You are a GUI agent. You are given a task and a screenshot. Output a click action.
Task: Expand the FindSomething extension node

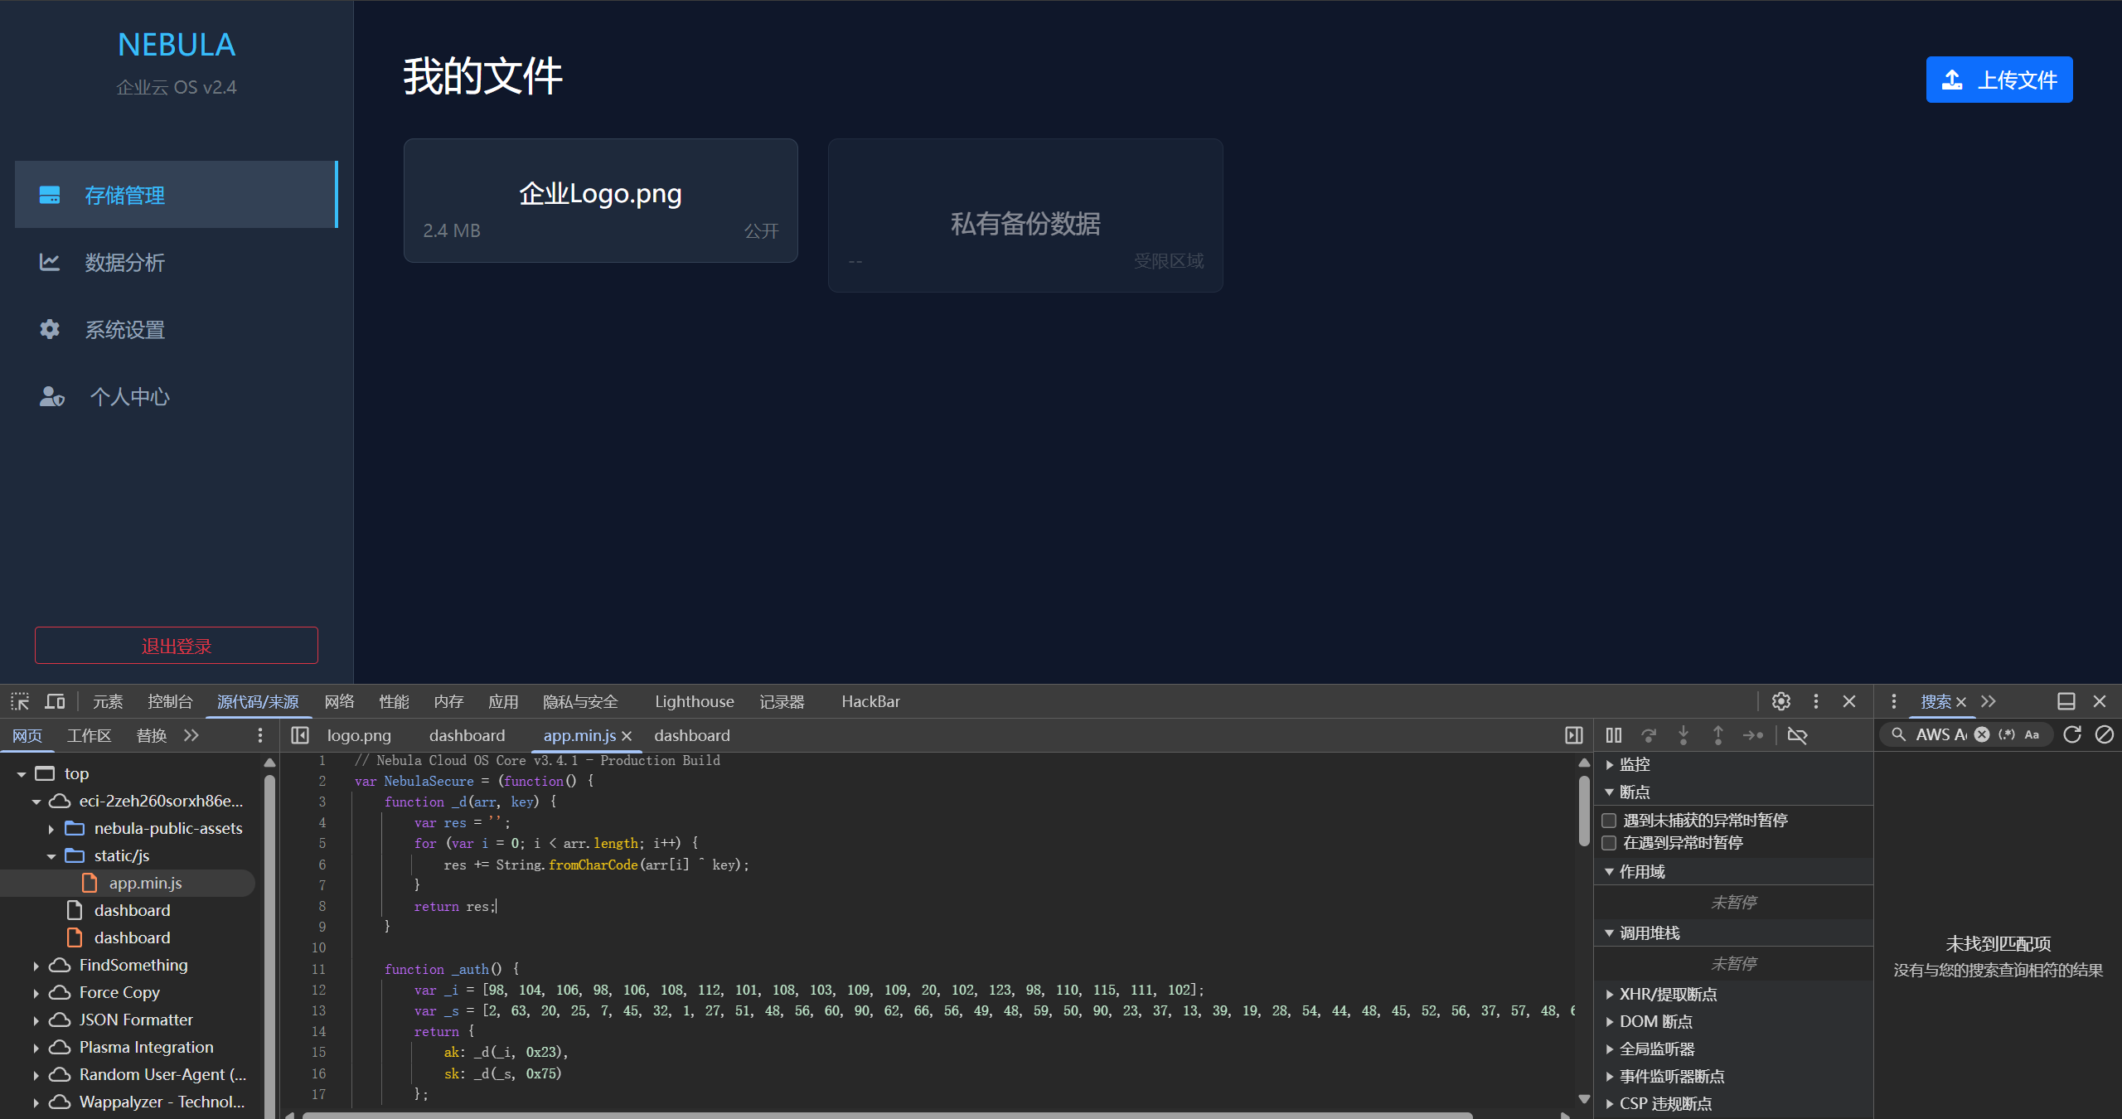coord(36,966)
